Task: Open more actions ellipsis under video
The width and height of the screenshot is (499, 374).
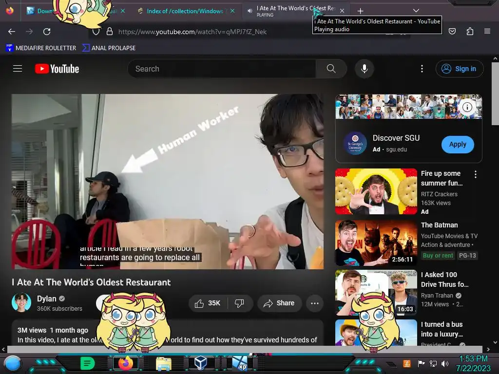Action: click(x=315, y=303)
